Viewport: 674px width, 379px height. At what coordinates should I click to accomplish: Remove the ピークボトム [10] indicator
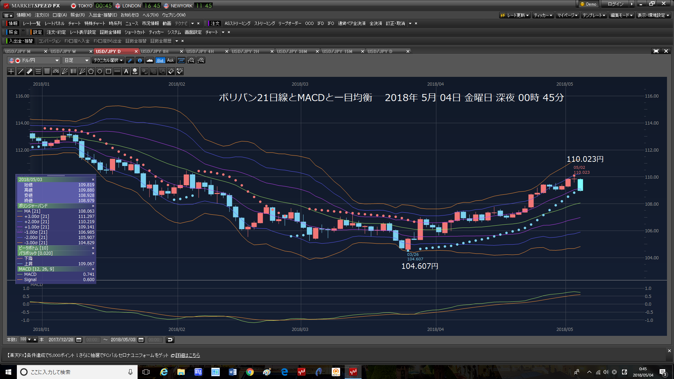(x=93, y=248)
